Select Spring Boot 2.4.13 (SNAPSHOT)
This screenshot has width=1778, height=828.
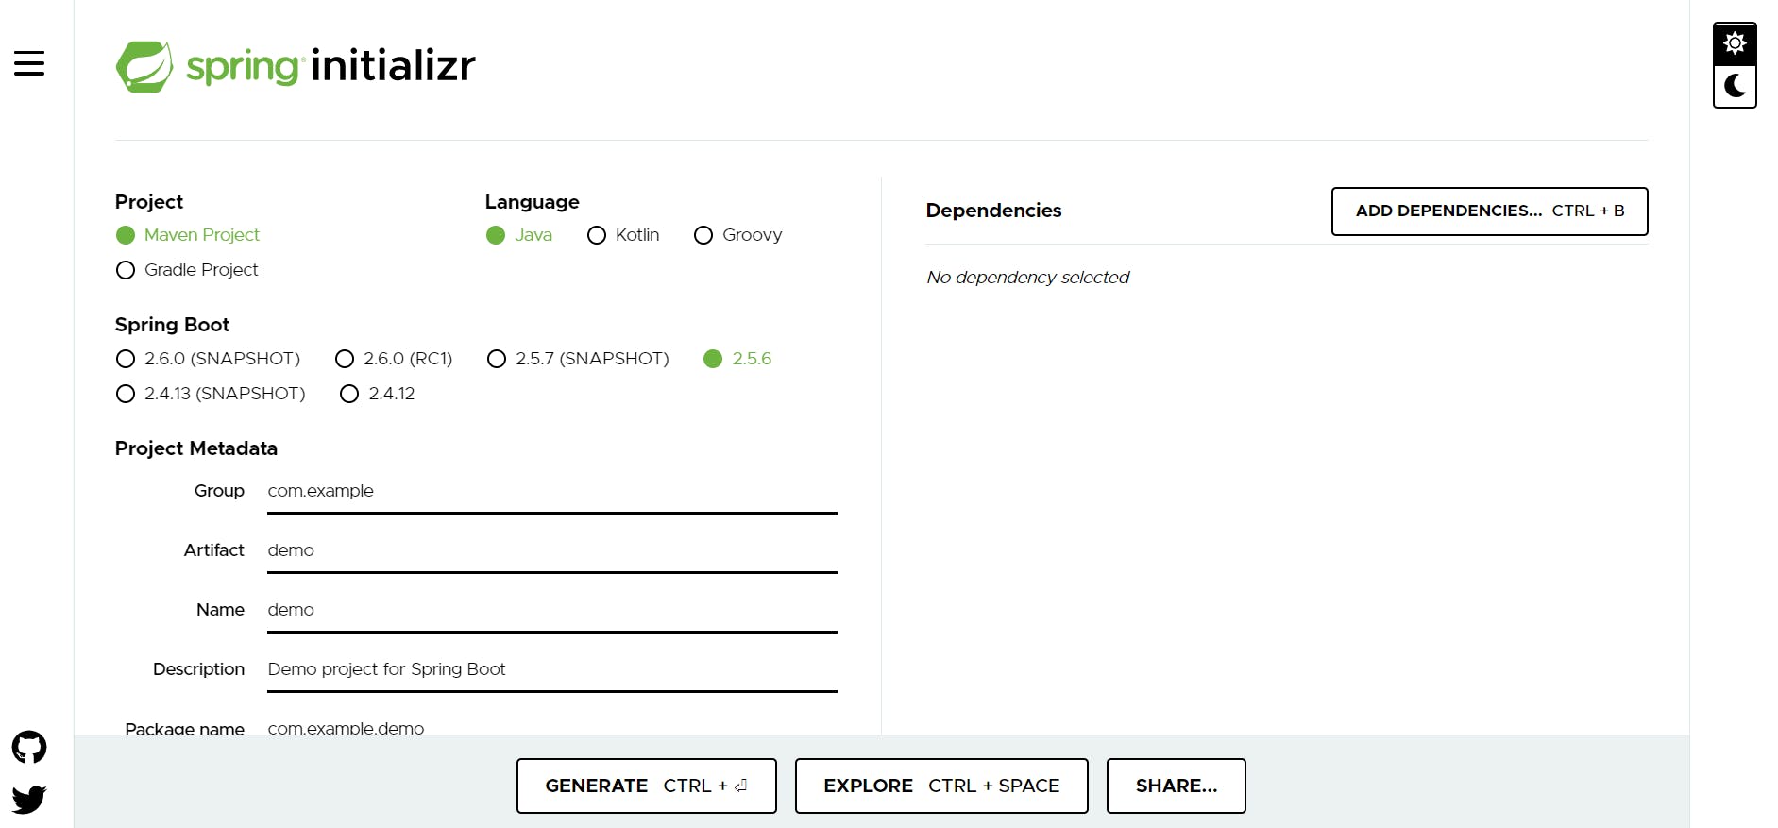tap(211, 394)
